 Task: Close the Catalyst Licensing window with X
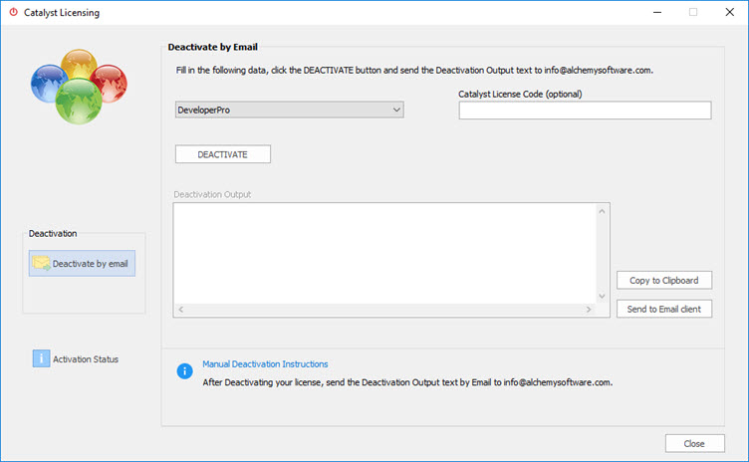(729, 12)
